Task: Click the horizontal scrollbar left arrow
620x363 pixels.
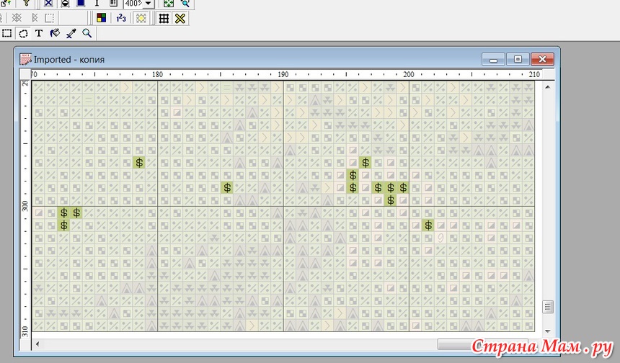Action: point(37,344)
